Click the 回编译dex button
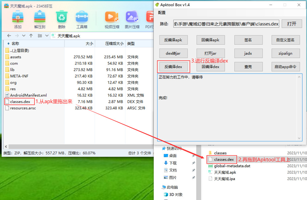The width and height of the screenshot is (307, 200). point(211,67)
